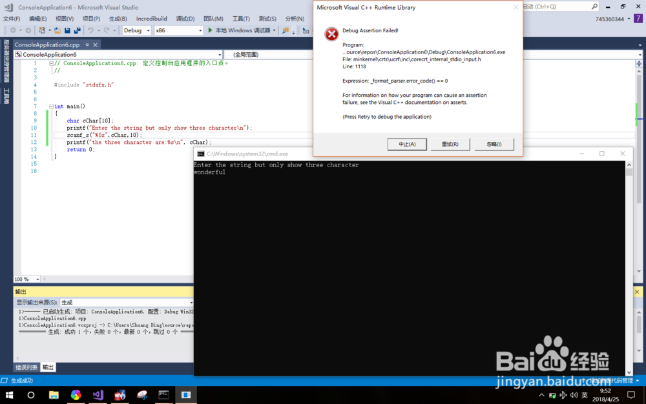Close the ConsoleApplication6.cpp tab

click(x=95, y=45)
